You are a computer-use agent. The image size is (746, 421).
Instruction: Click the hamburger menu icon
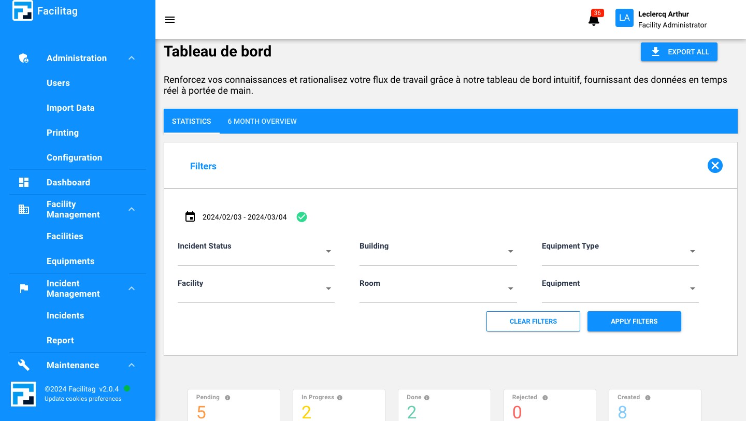(170, 20)
